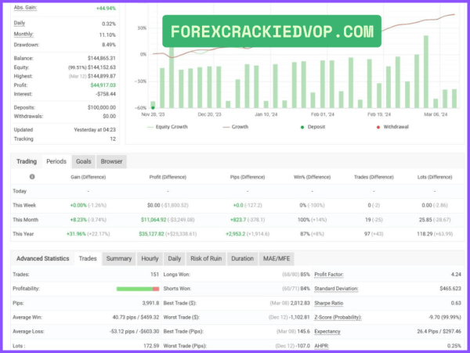Screen dimensions: 470x353
Task: Open the Duration tab
Action: (x=242, y=258)
